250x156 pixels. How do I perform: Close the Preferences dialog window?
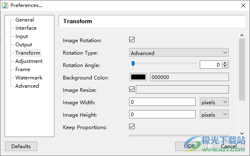click(x=243, y=5)
